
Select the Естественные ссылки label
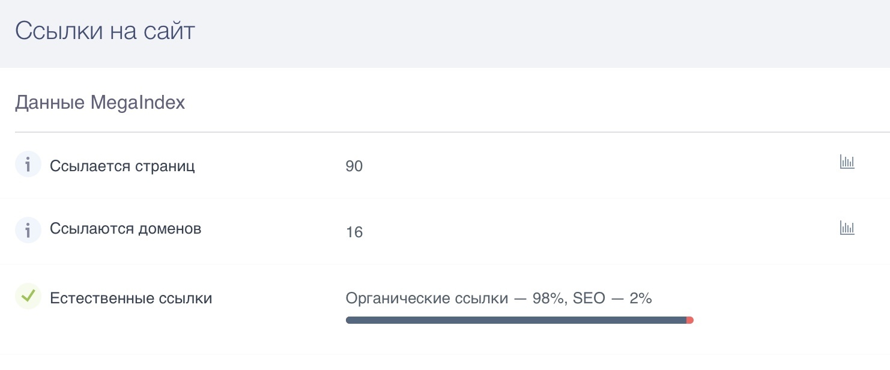(131, 298)
